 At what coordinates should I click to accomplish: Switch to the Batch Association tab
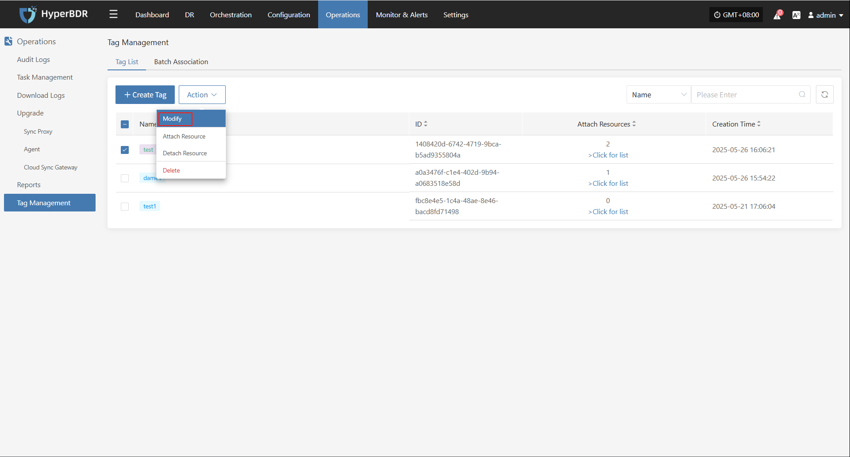(181, 61)
